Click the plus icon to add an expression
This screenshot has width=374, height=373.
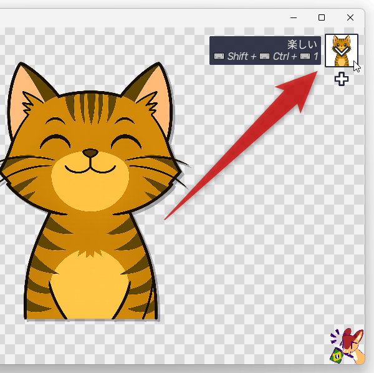tap(341, 79)
